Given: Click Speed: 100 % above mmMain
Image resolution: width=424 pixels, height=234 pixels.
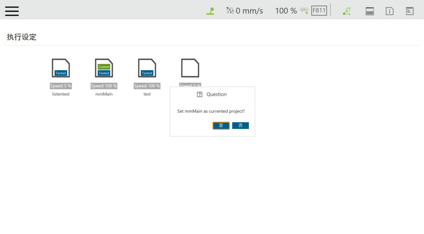Looking at the screenshot, I should point(104,86).
